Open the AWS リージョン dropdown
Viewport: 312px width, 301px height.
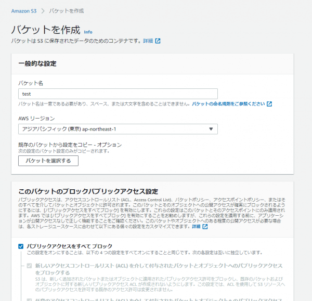[x=118, y=129]
